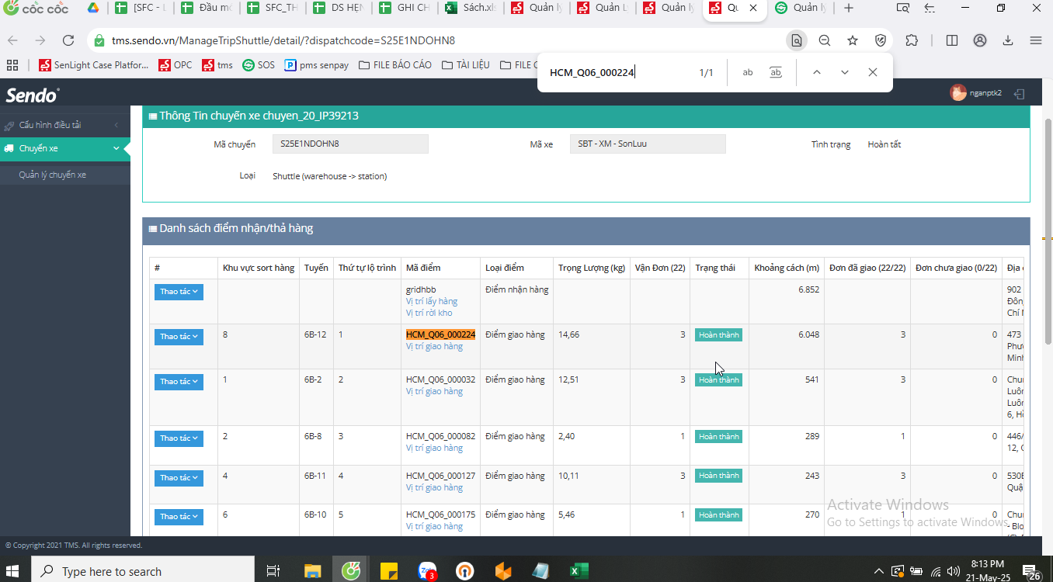Click Vị trí giao hàng under HCM_Q06_000032
The width and height of the screenshot is (1053, 582).
coord(434,391)
